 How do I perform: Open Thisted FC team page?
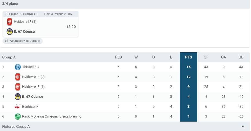pyautogui.click(x=30, y=67)
